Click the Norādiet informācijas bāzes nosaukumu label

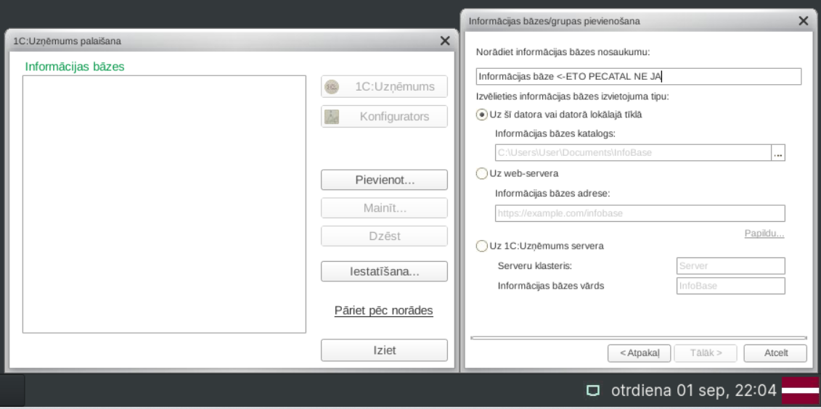click(x=563, y=51)
